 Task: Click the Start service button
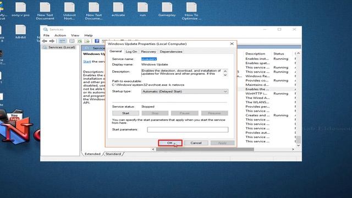[x=126, y=113]
